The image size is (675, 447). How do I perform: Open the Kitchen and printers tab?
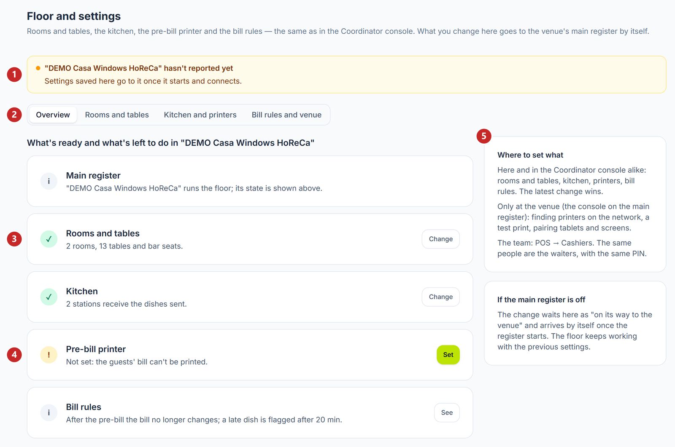pyautogui.click(x=200, y=115)
